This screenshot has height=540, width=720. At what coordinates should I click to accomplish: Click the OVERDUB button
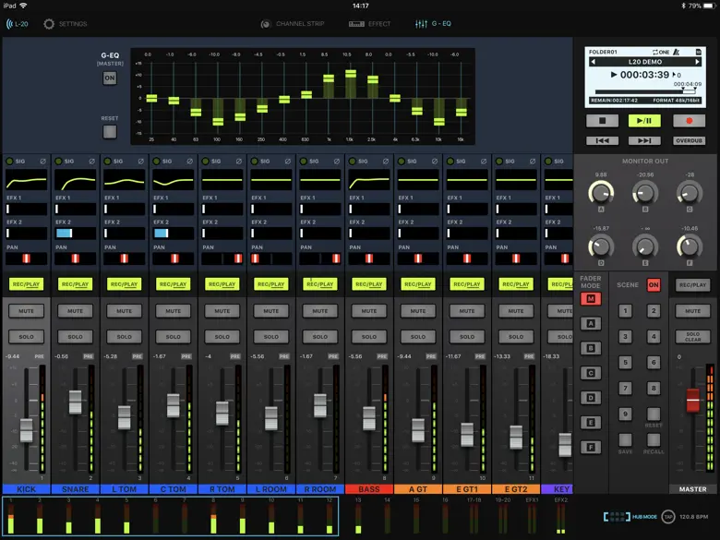tap(689, 140)
